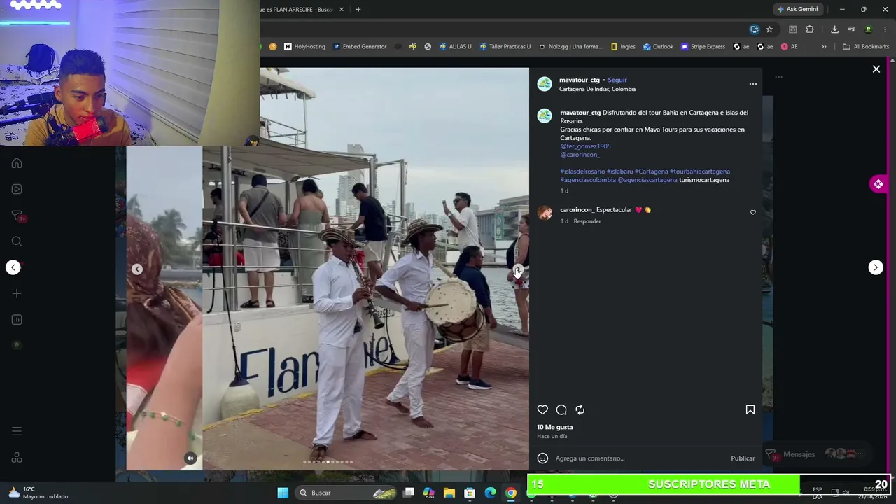
Task: Open All Bookmarks folder
Action: coord(866,47)
